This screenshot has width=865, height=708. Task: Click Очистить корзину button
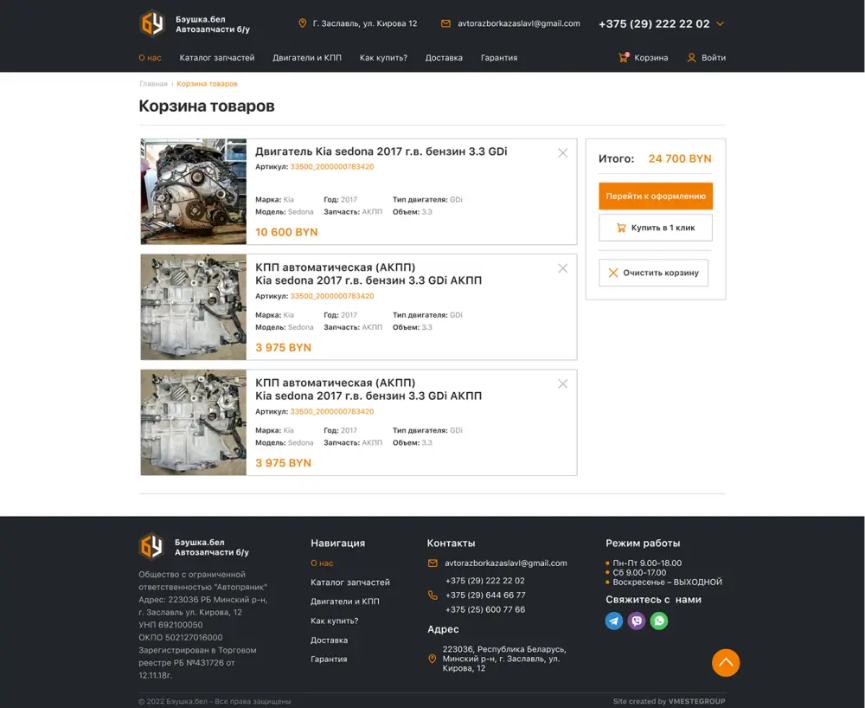point(654,273)
